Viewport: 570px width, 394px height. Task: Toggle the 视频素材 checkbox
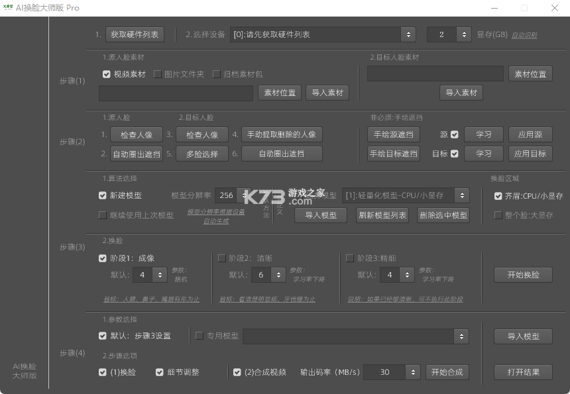coord(106,74)
